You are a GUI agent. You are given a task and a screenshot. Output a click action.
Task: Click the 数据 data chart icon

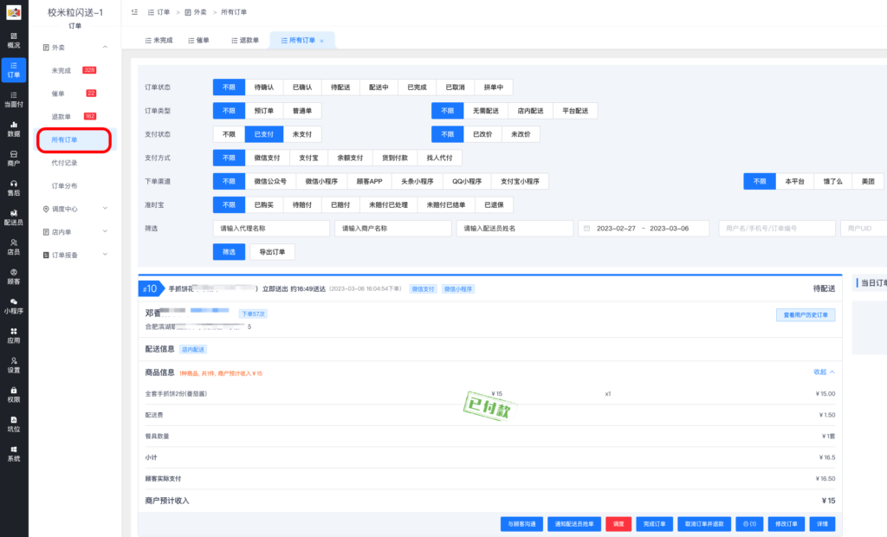[x=13, y=128]
